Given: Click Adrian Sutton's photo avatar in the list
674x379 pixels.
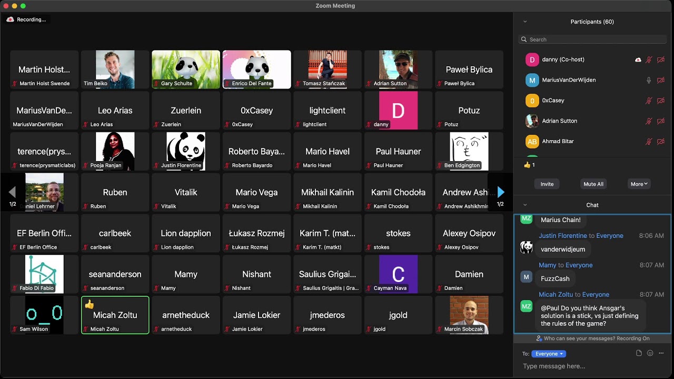Looking at the screenshot, I should point(532,121).
